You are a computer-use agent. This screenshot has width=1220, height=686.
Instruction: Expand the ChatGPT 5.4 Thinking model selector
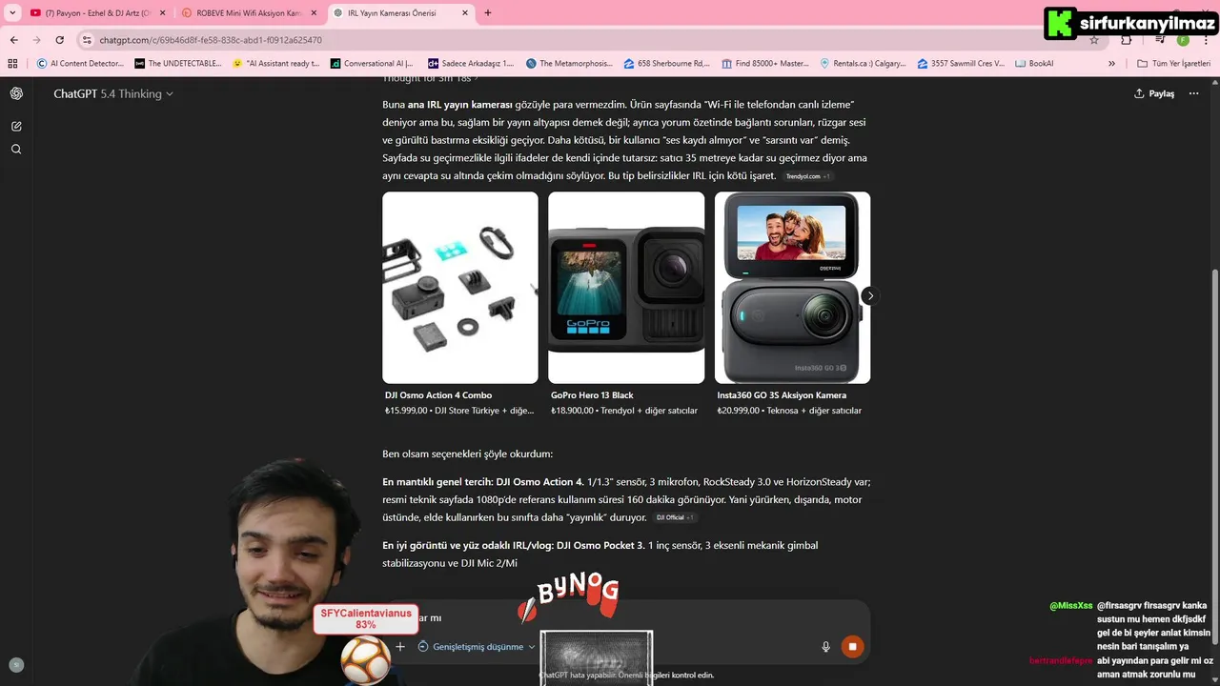click(113, 93)
